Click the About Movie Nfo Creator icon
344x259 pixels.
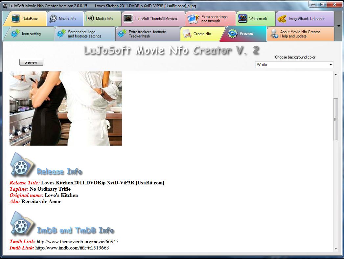(274, 34)
